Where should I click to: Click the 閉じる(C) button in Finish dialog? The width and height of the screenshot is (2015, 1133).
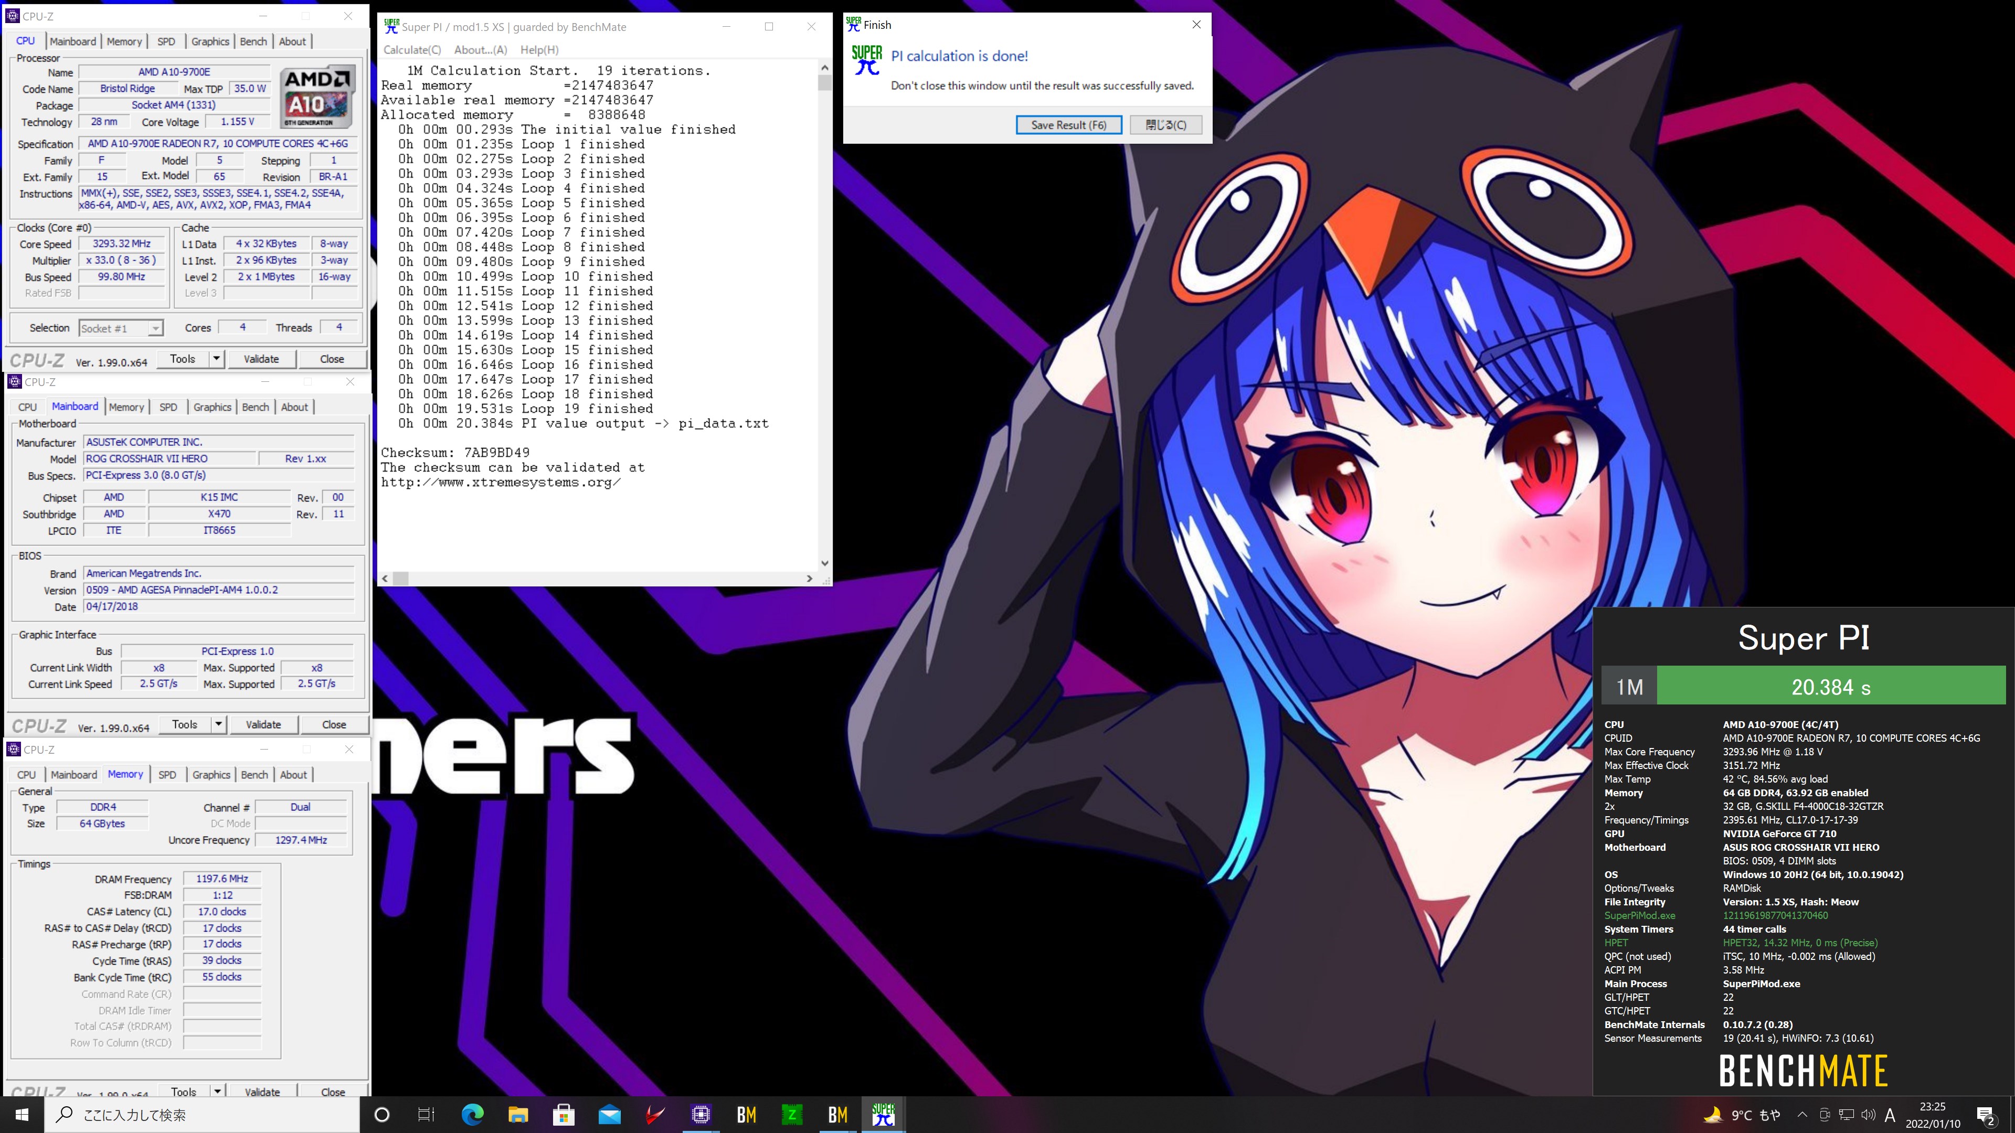[x=1165, y=125]
